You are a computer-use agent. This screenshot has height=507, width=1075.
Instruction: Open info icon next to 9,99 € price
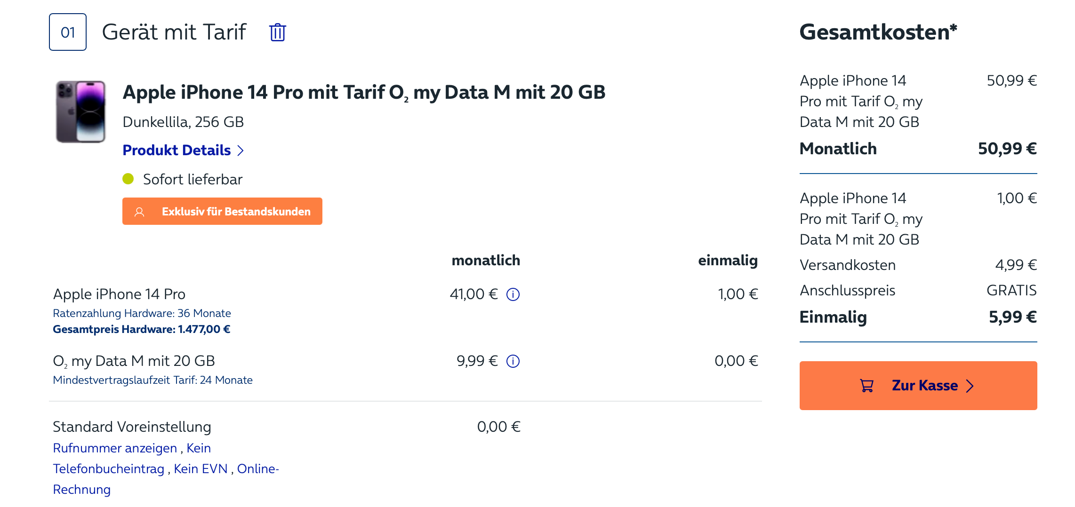click(513, 361)
